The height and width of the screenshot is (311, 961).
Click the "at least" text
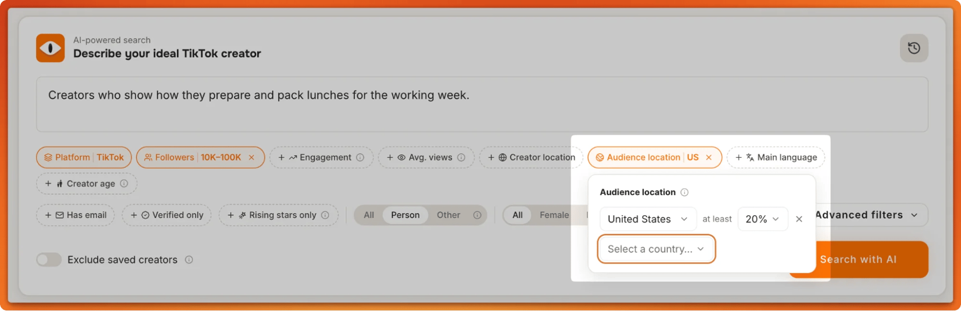(x=717, y=219)
